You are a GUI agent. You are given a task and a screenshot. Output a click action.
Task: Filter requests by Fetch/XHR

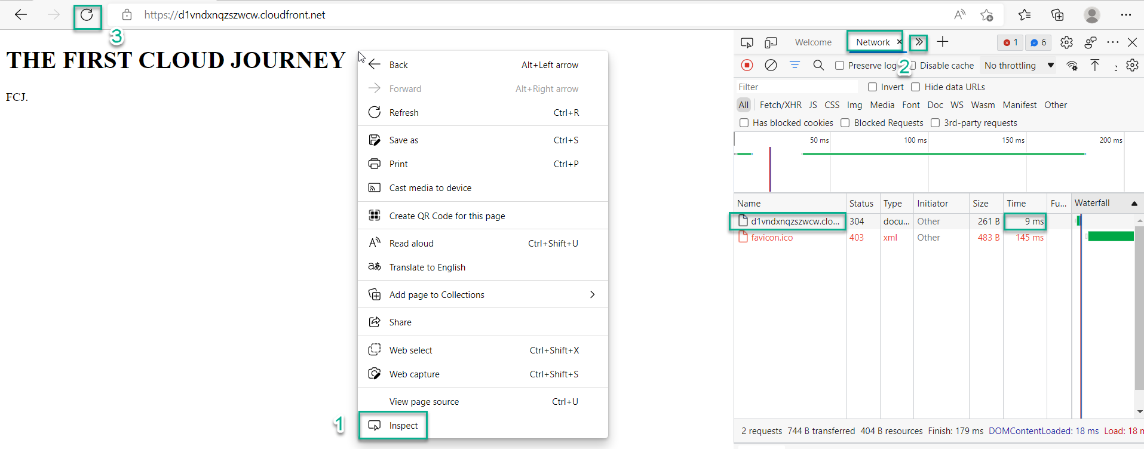click(x=780, y=105)
